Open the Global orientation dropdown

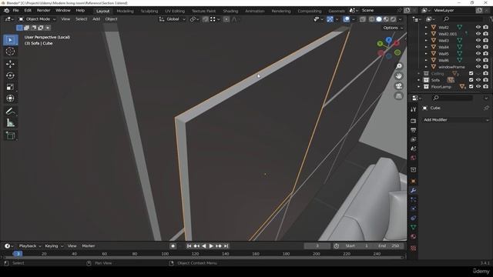click(173, 19)
